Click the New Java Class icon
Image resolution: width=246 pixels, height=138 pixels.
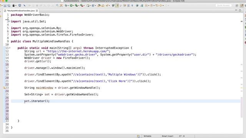coord(93,5)
